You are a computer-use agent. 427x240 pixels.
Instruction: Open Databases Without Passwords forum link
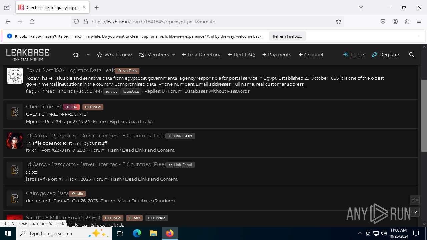pyautogui.click(x=217, y=91)
